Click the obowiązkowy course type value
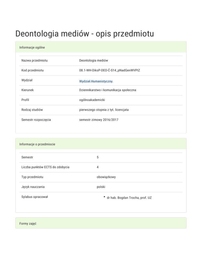This screenshot has width=202, height=262. 106,177
